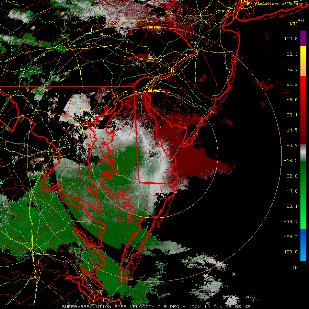Select the -0.9 value on the velocity scale
Screen dimensions: 309x309
292,146
